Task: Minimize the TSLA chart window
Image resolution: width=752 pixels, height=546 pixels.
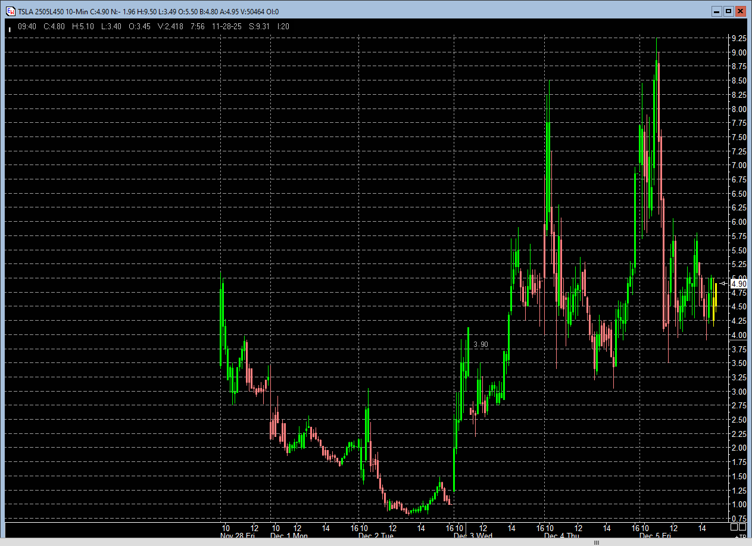Action: coord(716,11)
